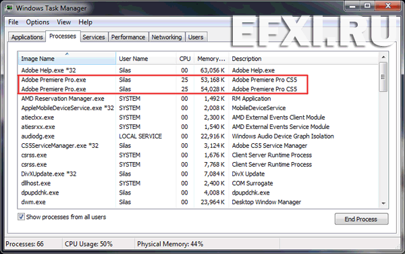Select the audiodg.exe process
The height and width of the screenshot is (254, 405).
(x=198, y=136)
